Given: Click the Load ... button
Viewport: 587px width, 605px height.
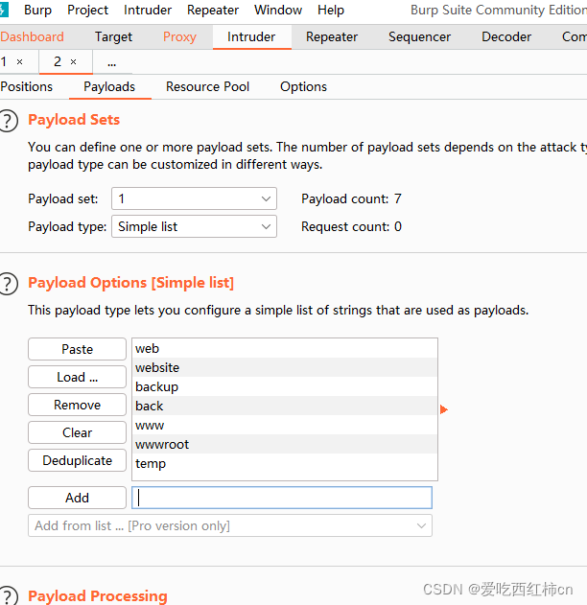Looking at the screenshot, I should 77,377.
